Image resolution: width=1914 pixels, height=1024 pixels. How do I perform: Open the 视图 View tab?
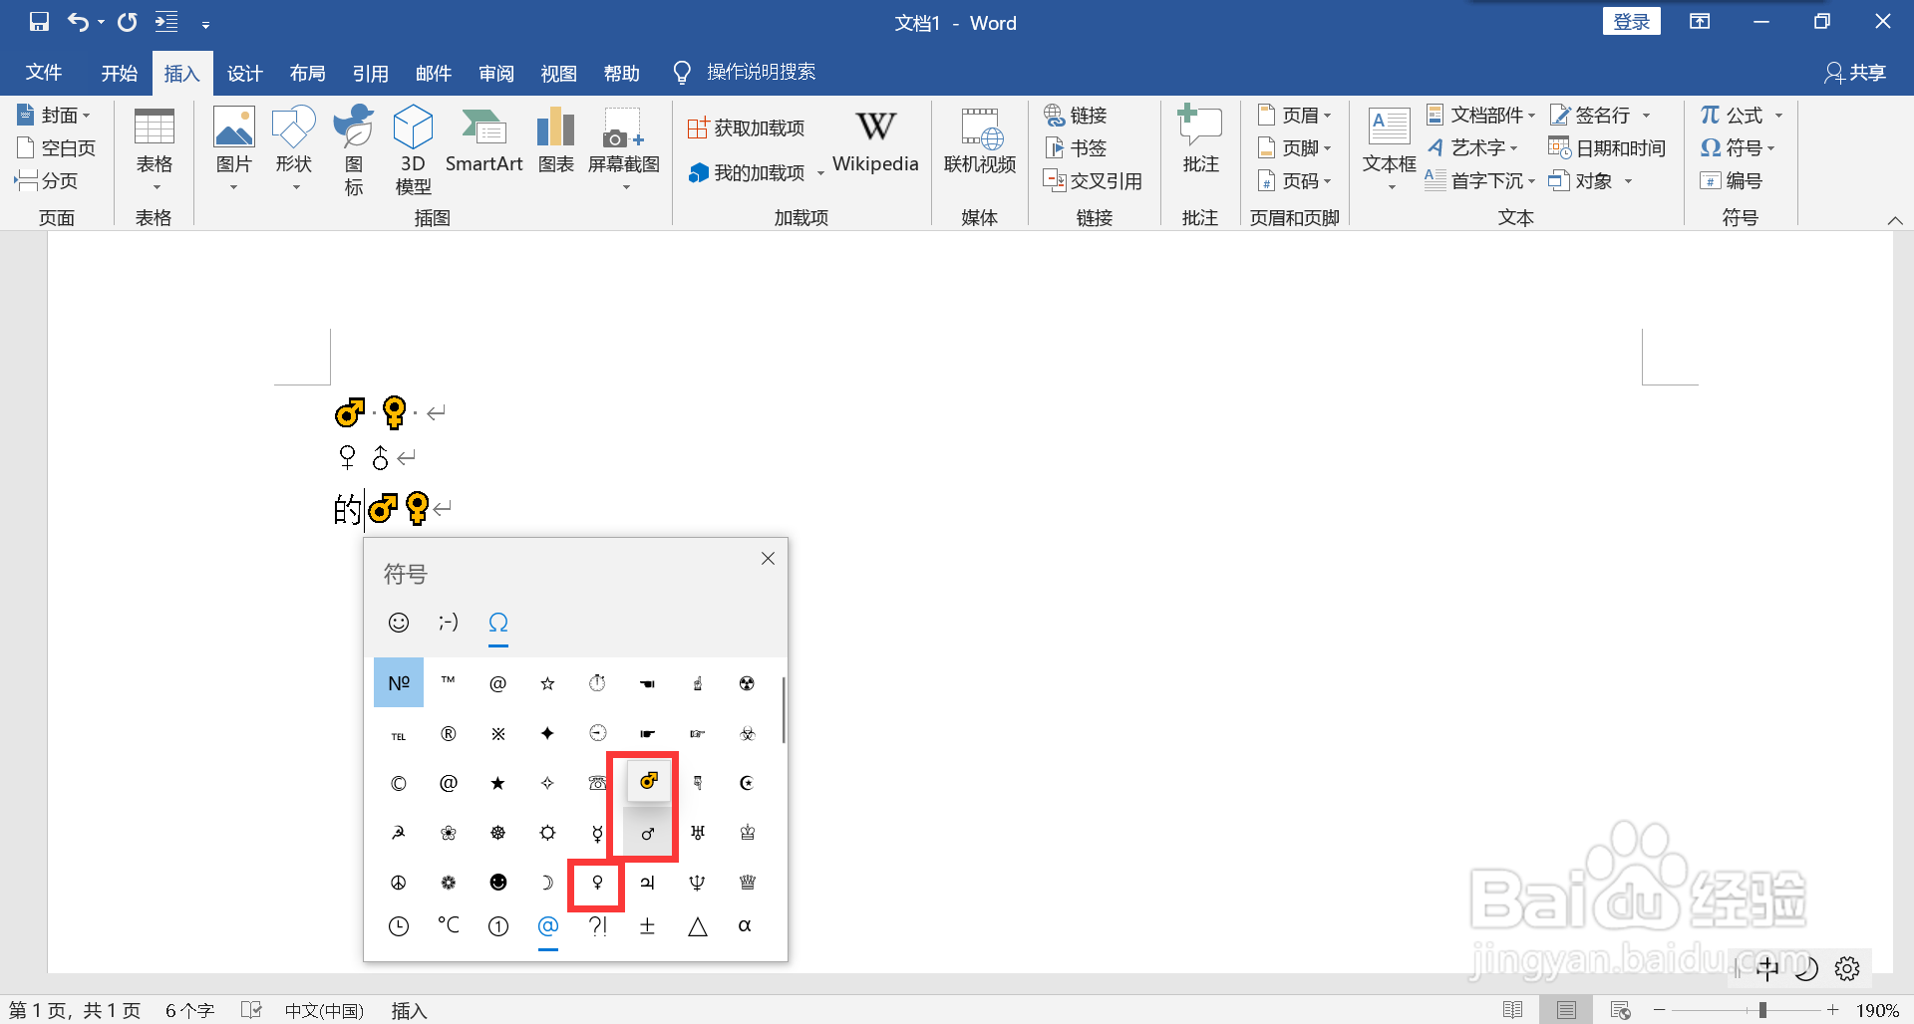coord(558,73)
